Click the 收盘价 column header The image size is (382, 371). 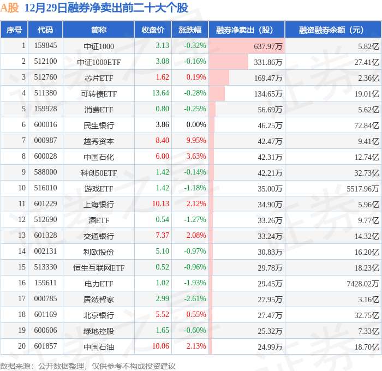click(x=153, y=29)
